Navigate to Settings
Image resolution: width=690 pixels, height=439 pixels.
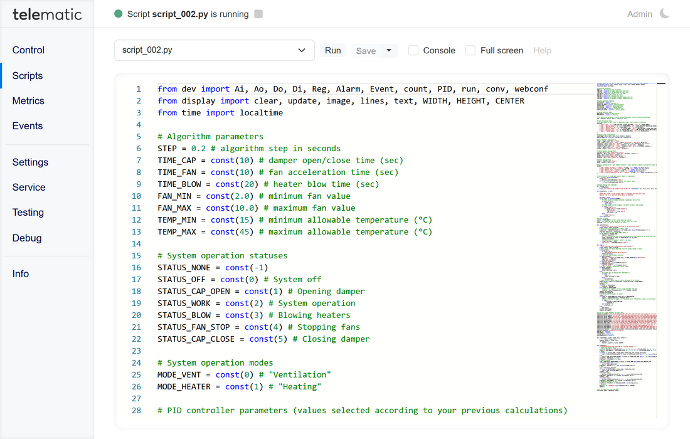[30, 162]
